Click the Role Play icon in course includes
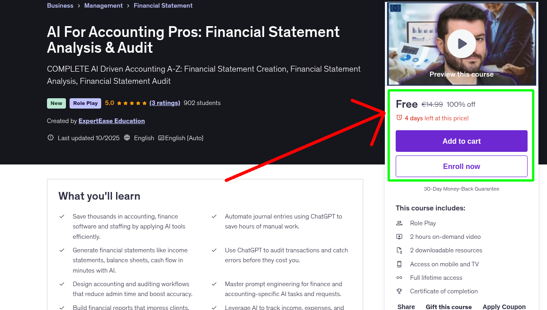Screen dimensions: 547x310 click(399, 223)
